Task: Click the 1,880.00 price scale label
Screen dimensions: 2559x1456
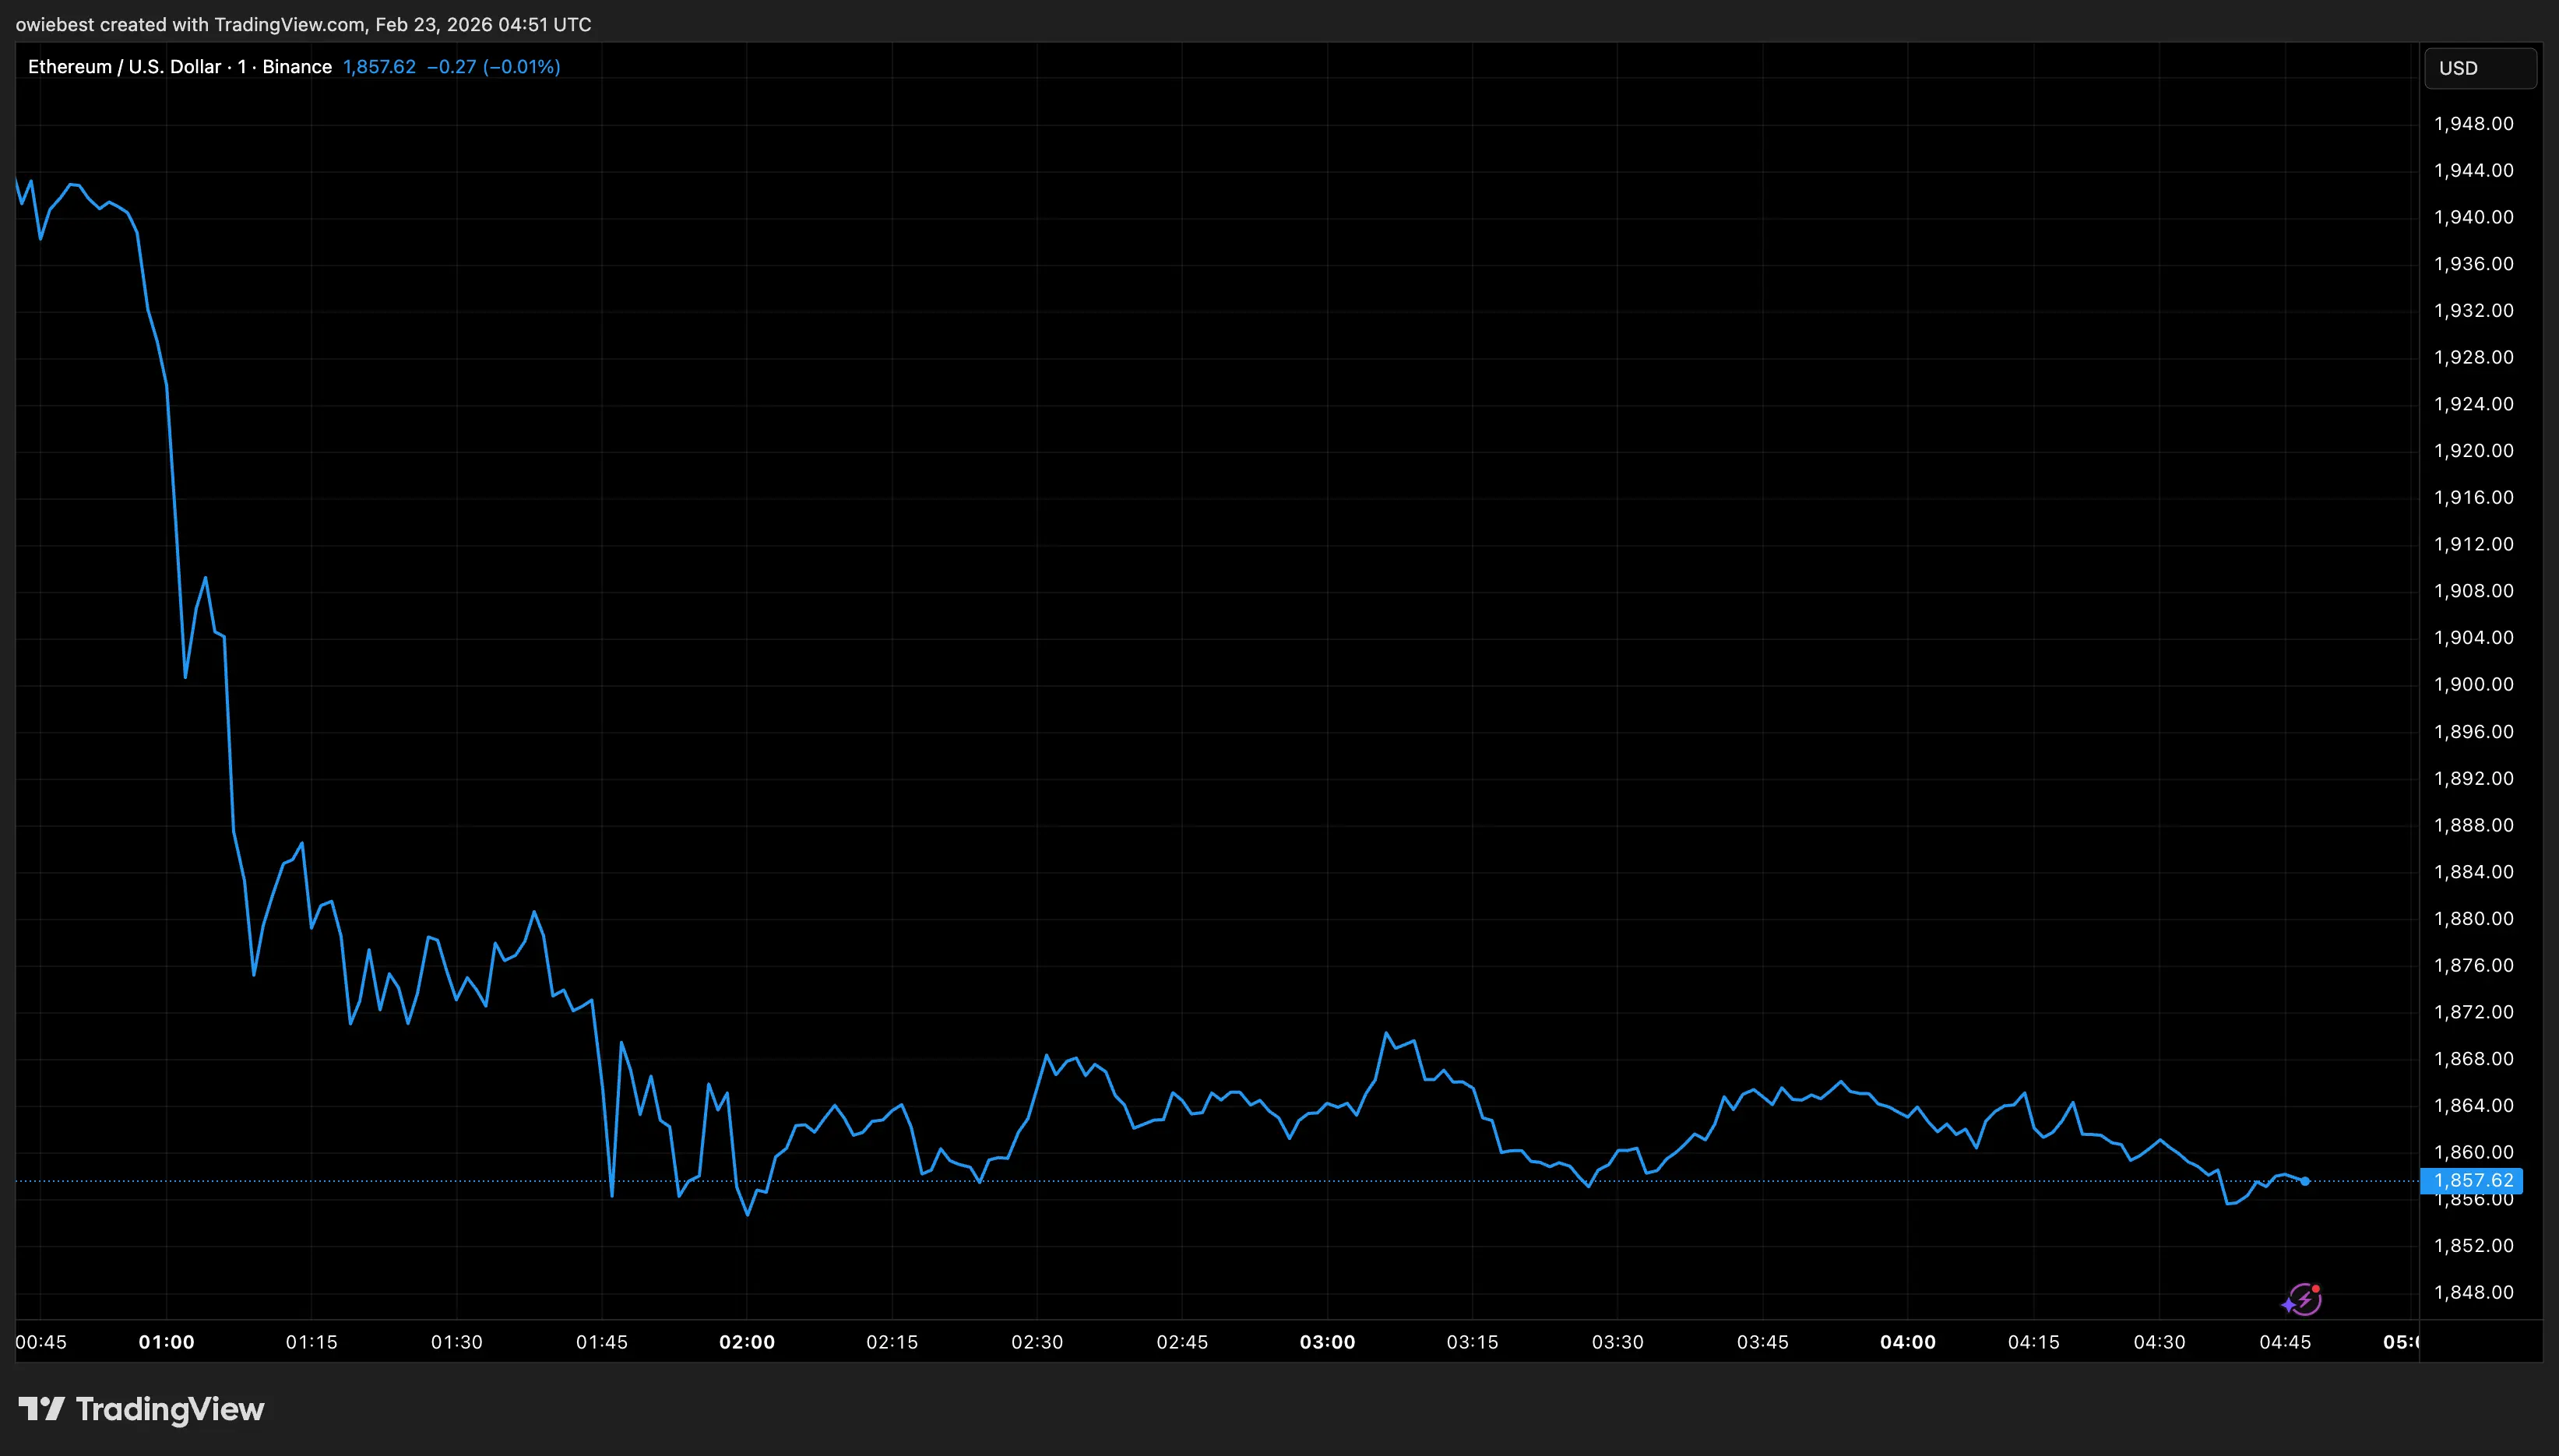Action: (2473, 918)
